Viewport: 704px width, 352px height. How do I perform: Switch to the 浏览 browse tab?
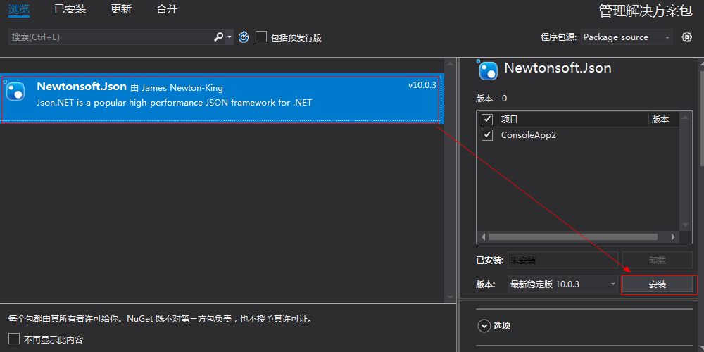point(19,9)
